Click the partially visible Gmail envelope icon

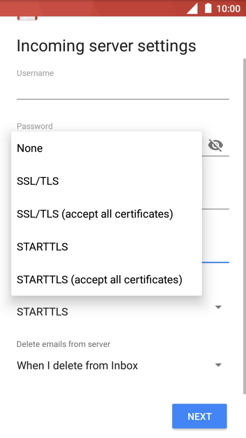27,18
